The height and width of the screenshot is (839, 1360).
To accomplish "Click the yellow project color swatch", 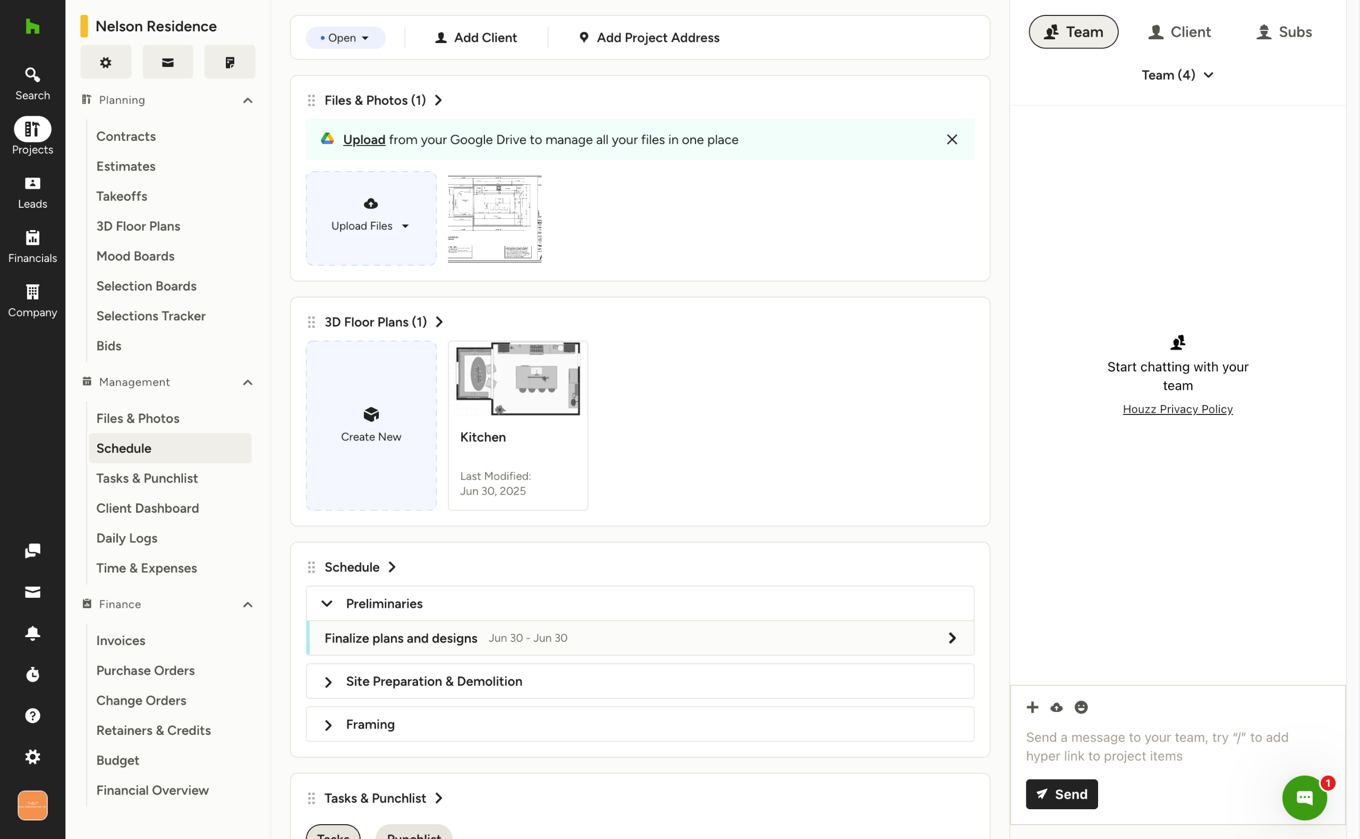I will 84,26.
